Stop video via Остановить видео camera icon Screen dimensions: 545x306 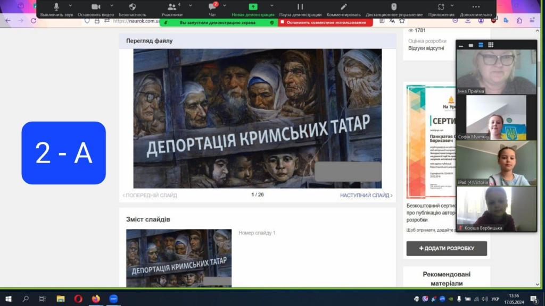click(x=96, y=6)
